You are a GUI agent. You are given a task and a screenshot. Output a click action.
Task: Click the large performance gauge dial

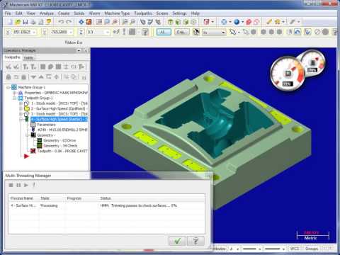click(287, 74)
